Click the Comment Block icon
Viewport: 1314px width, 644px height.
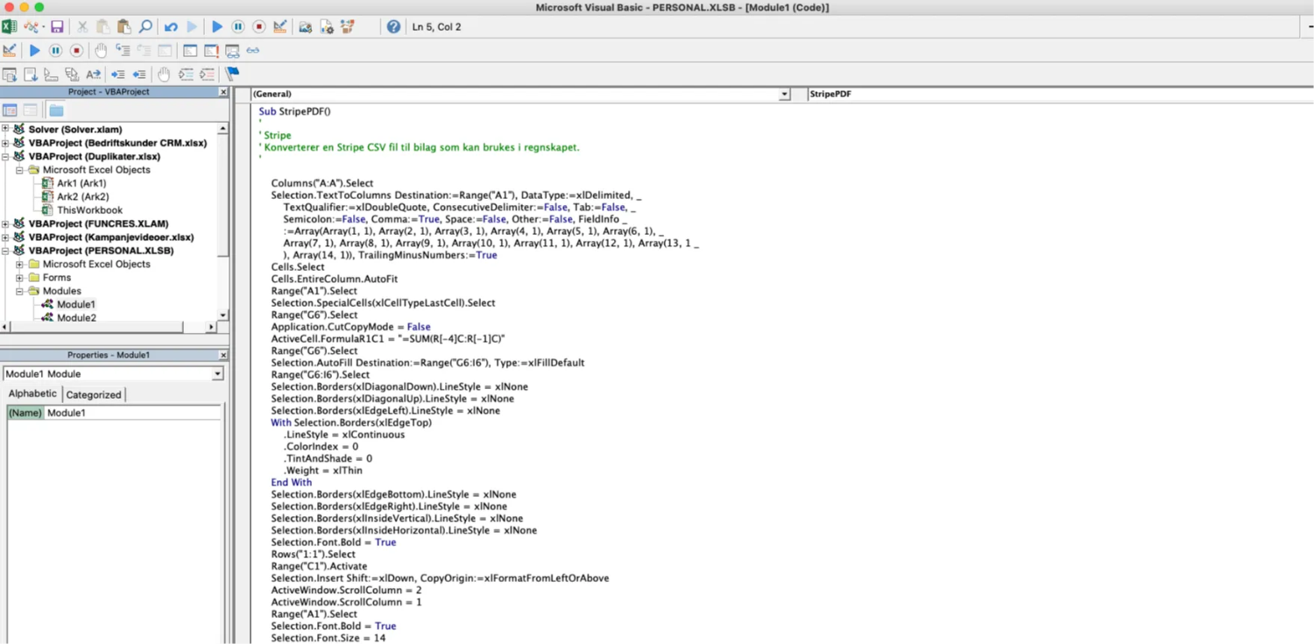pyautogui.click(x=187, y=74)
